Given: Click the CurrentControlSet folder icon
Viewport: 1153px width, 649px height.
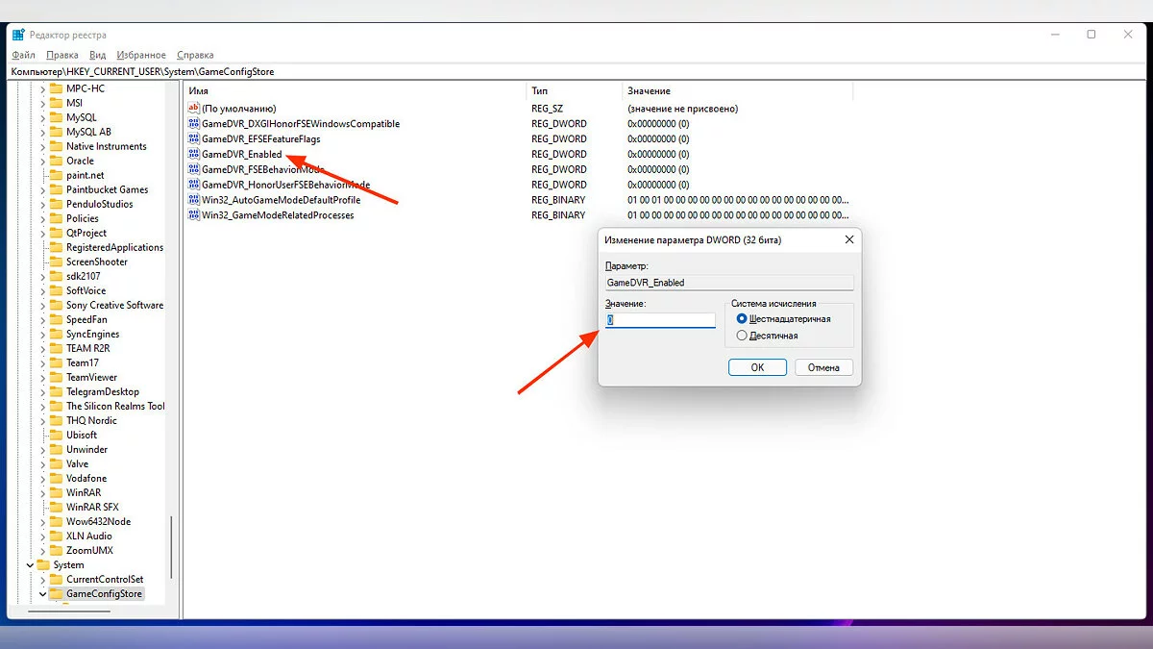Looking at the screenshot, I should 56,579.
